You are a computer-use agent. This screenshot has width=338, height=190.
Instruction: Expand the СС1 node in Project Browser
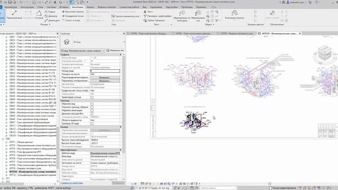point(3,178)
